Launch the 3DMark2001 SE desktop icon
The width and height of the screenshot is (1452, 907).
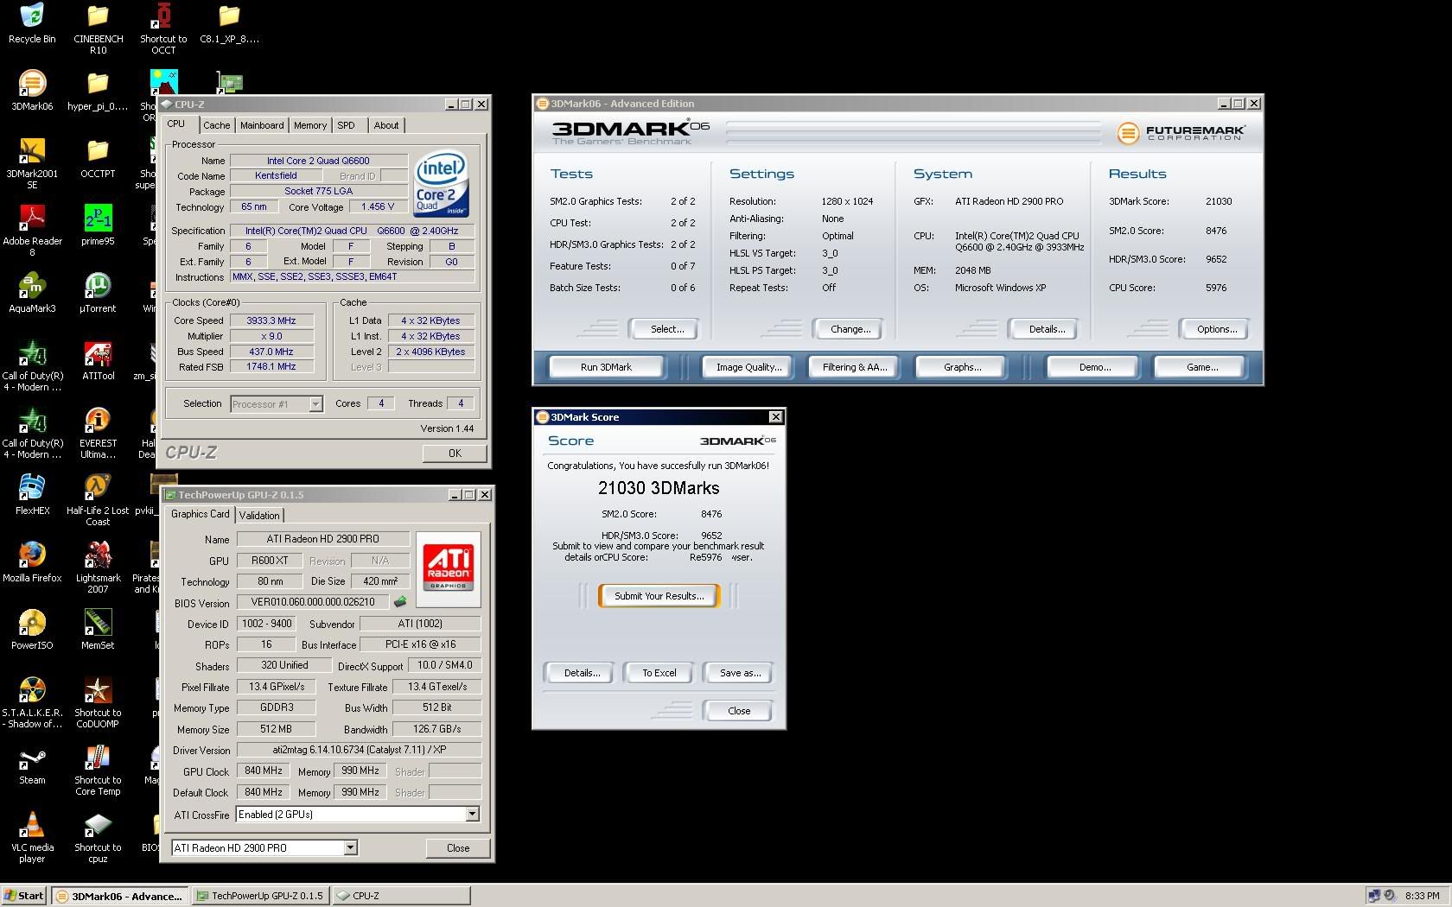[x=32, y=163]
